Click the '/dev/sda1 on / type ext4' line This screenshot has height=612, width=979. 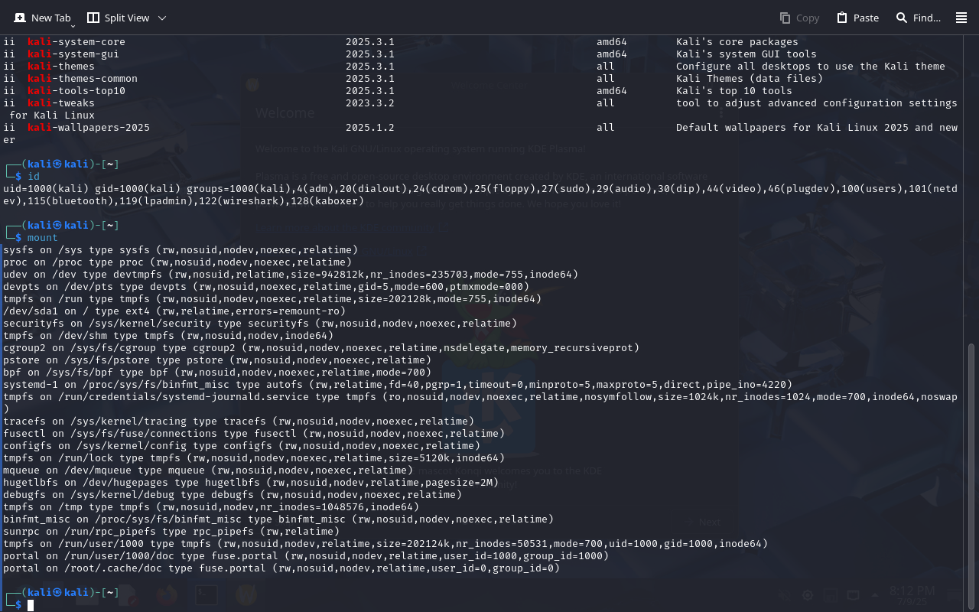174,311
